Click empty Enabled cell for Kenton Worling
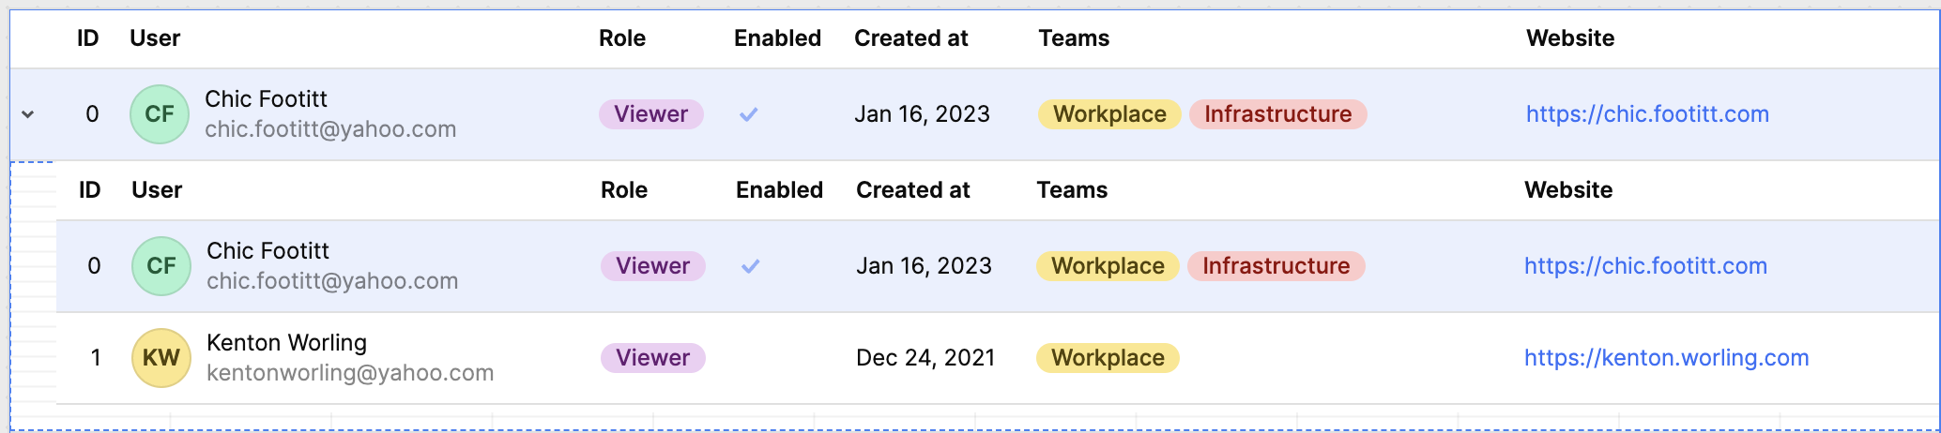 click(779, 358)
